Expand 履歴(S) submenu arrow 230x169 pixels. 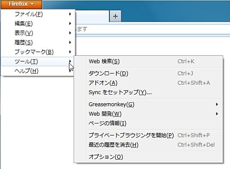point(70,42)
